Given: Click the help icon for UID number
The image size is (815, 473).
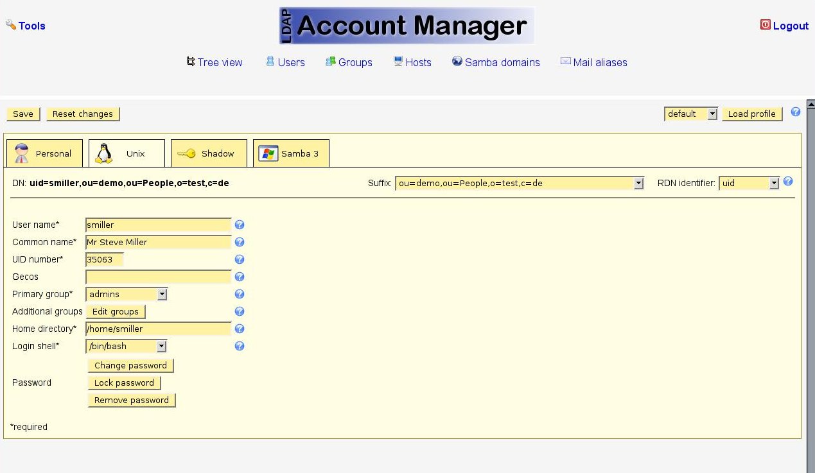Looking at the screenshot, I should tap(240, 259).
